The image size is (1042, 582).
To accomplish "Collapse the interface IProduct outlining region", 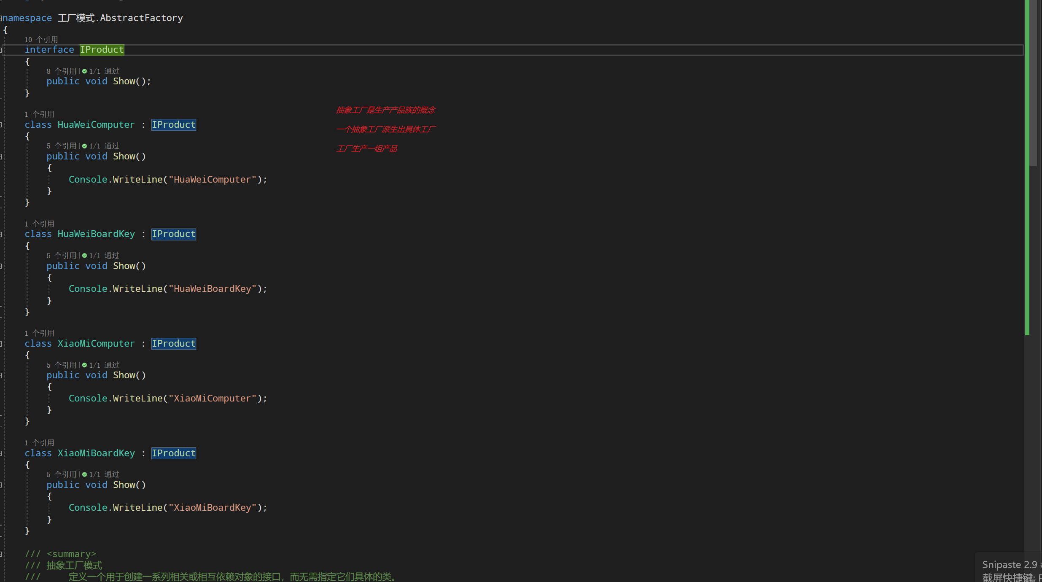I will click(1, 50).
